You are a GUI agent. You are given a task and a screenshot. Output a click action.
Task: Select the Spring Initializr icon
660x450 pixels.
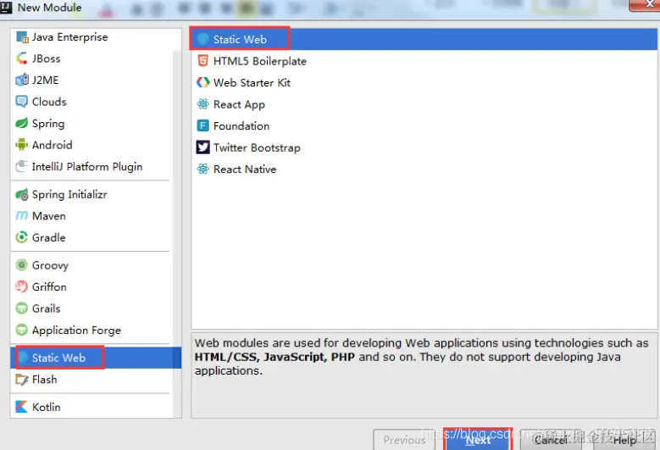(22, 194)
